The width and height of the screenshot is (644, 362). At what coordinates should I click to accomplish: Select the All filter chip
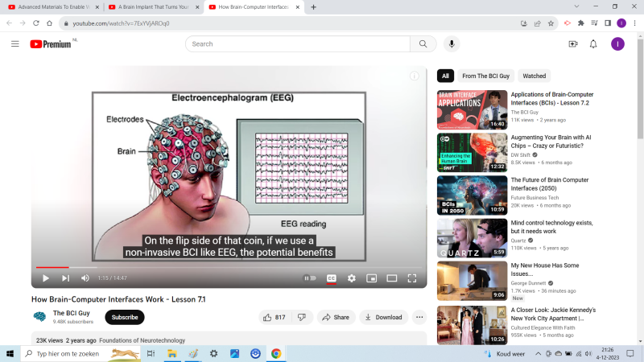pyautogui.click(x=445, y=76)
